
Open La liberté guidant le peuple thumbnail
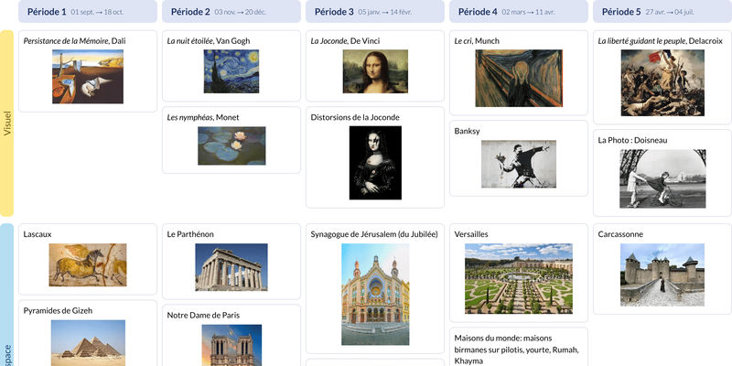pos(662,82)
